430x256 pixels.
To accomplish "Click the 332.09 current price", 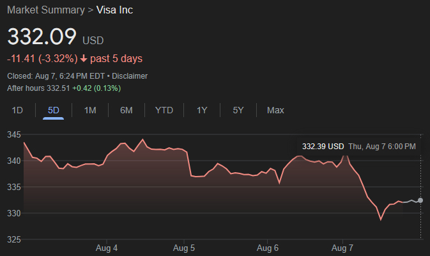I will [x=42, y=36].
